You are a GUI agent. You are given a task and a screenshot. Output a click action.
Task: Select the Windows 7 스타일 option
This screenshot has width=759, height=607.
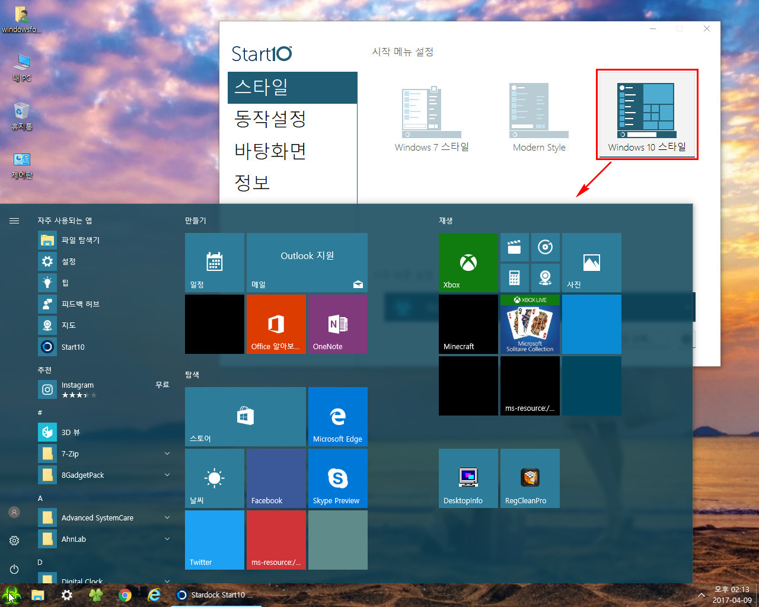pos(432,117)
